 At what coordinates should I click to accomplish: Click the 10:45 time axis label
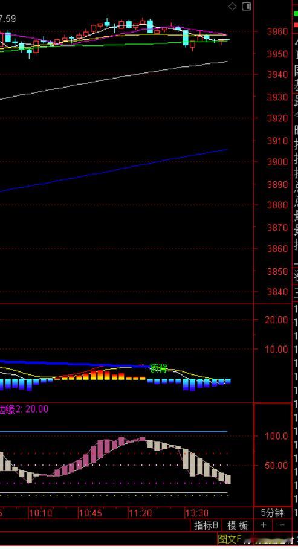coord(90,513)
